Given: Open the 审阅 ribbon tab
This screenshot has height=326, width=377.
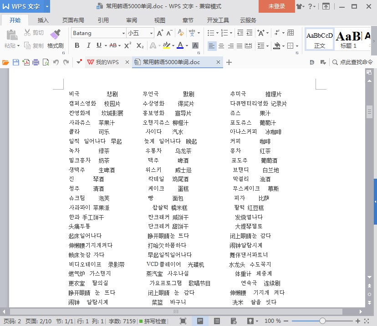Looking at the screenshot, I should point(132,20).
